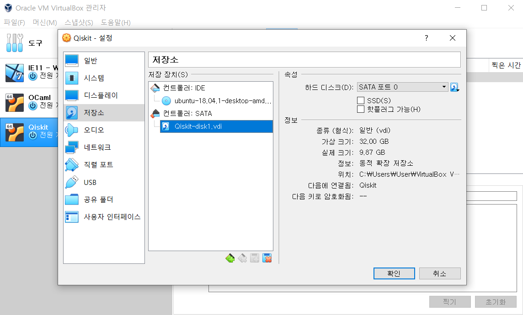Click the remove storage attachment icon

pos(267,258)
